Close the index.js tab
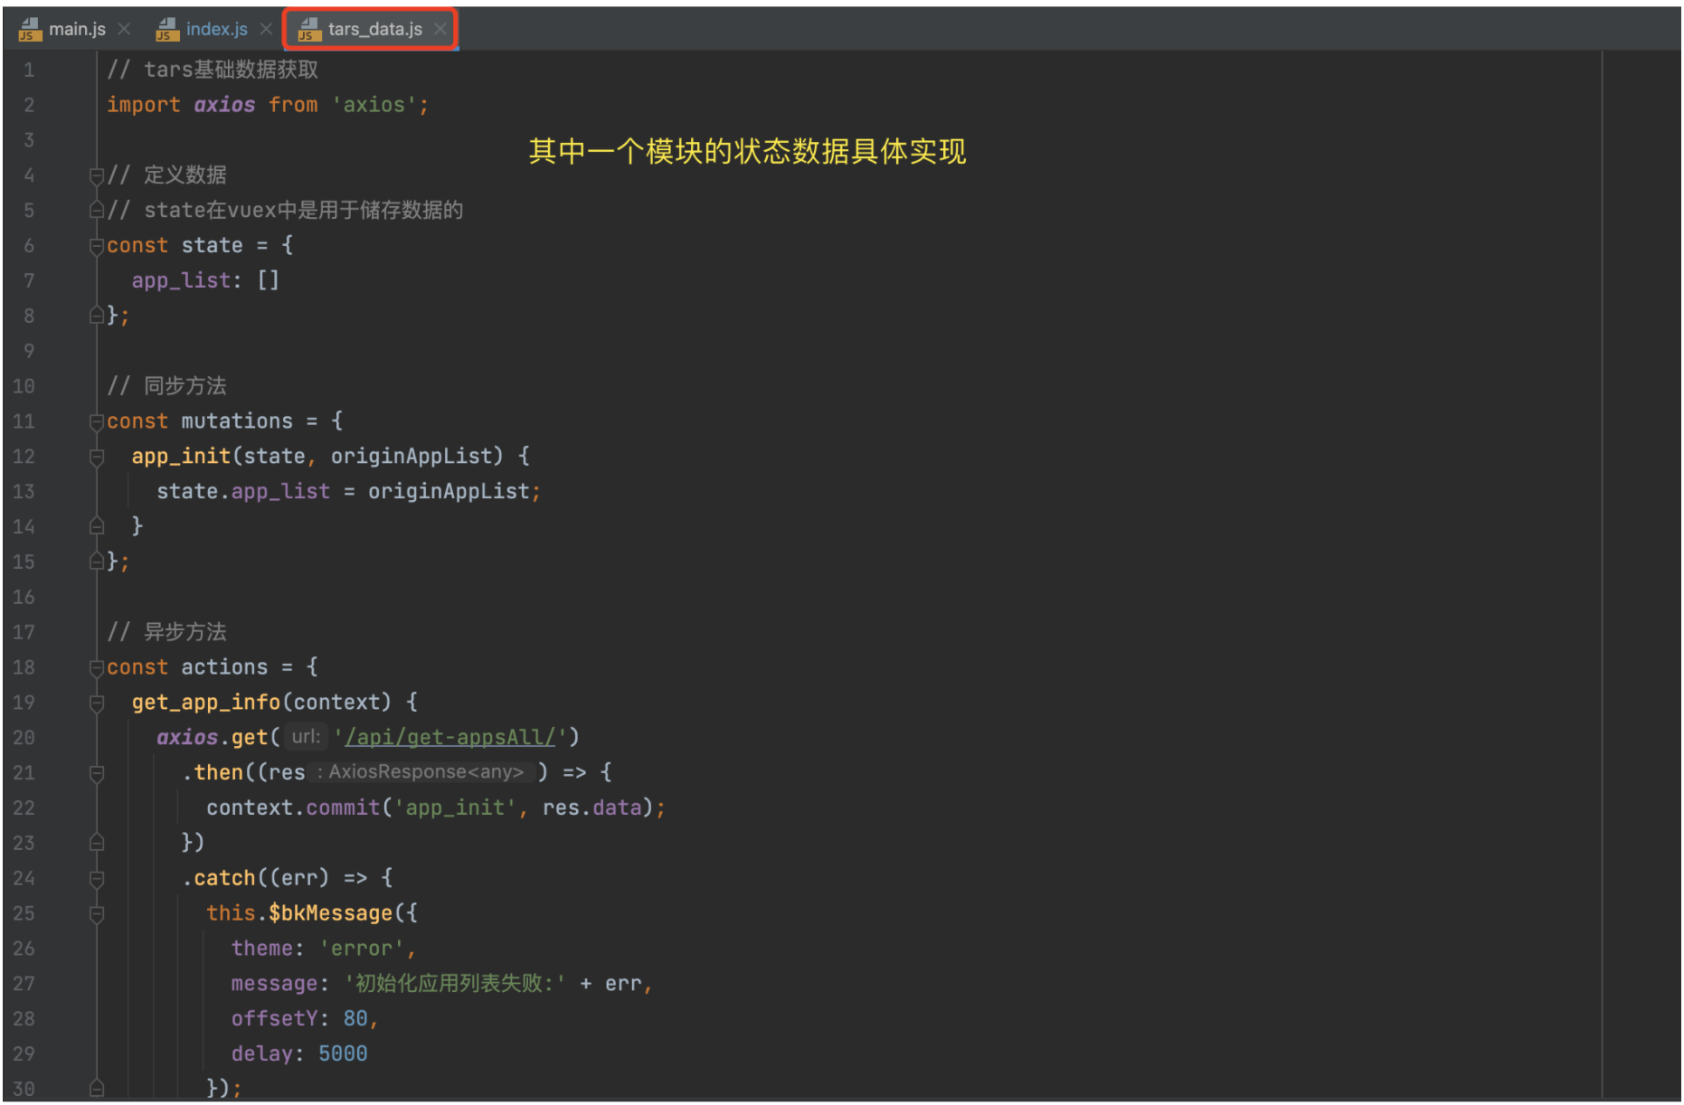This screenshot has width=1684, height=1105. tap(266, 29)
